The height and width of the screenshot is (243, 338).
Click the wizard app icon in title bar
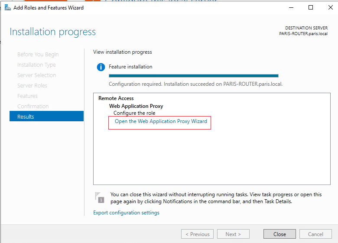pyautogui.click(x=8, y=8)
